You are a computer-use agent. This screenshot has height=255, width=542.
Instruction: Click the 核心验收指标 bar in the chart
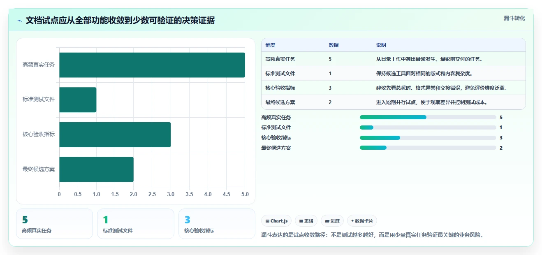click(x=115, y=134)
